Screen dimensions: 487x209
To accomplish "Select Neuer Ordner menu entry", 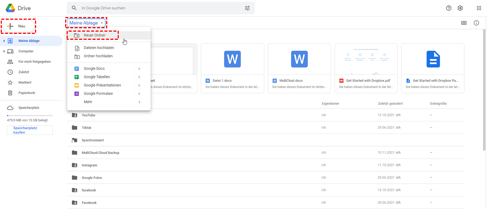I will pos(95,35).
